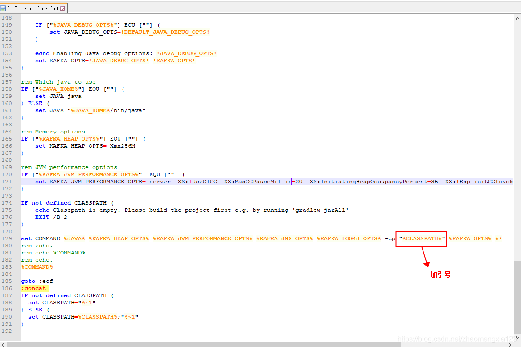Click 'IF not defined CLASSPATH' on line 187
521x347 pixels.
pos(64,295)
